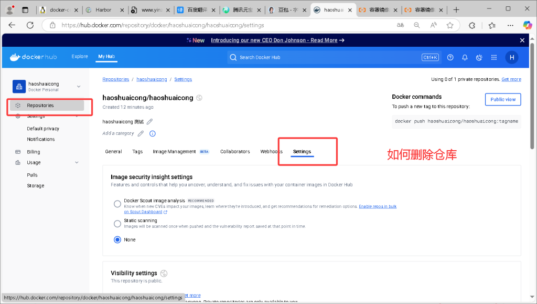
Task: Open the Collaborators tab
Action: (x=235, y=152)
